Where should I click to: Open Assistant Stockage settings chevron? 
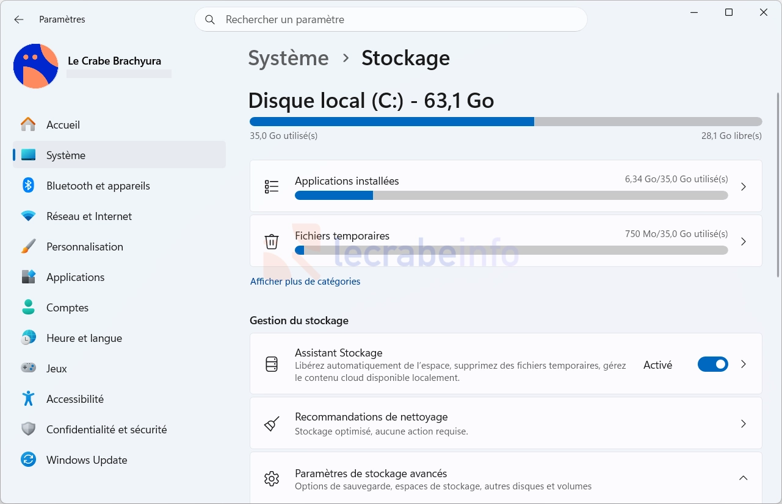743,364
